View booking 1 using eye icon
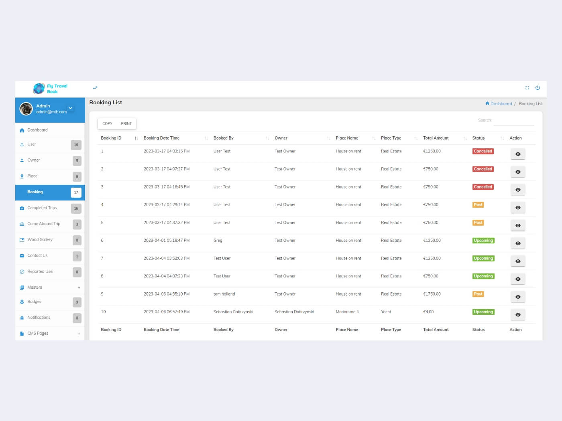The image size is (562, 421). click(517, 154)
